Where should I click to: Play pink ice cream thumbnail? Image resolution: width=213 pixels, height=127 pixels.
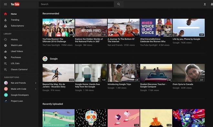tap(124, 118)
